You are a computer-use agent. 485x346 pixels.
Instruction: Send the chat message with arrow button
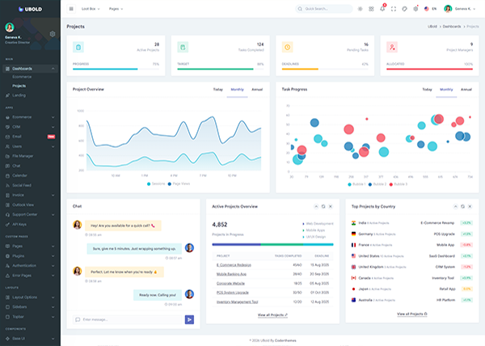(189, 319)
